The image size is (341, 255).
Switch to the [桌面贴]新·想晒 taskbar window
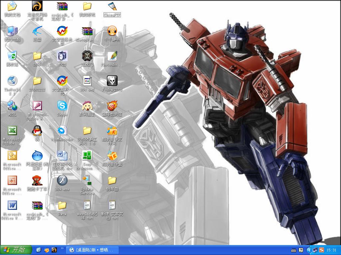(x=93, y=250)
